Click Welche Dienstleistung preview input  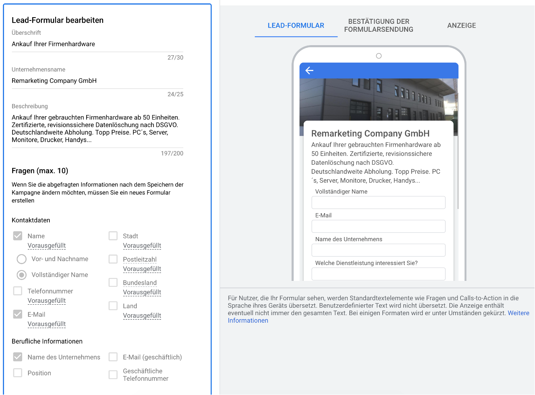(379, 274)
